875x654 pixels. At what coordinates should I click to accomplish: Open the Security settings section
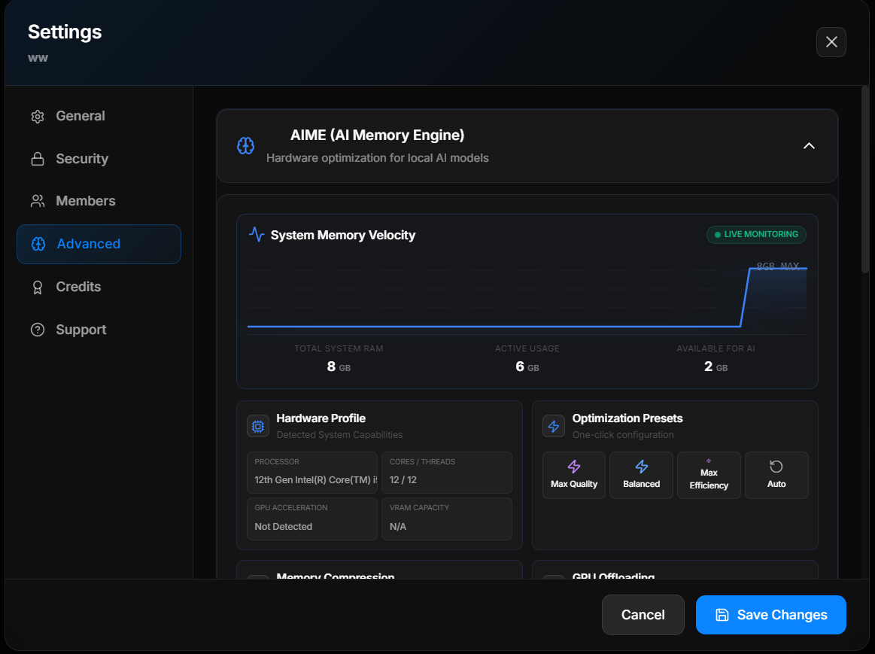point(99,159)
